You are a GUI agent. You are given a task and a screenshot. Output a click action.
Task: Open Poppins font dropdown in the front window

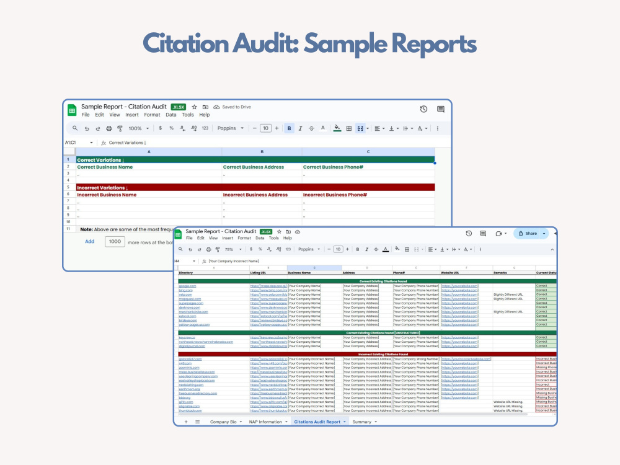(x=309, y=249)
